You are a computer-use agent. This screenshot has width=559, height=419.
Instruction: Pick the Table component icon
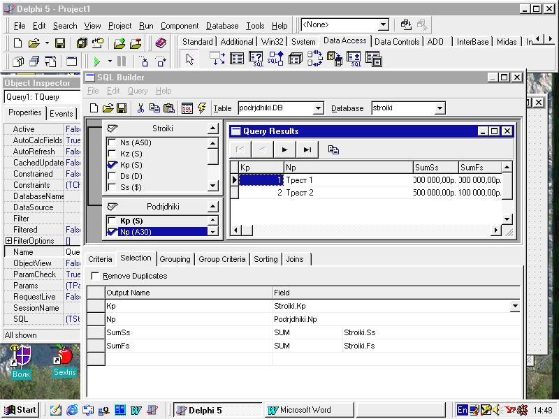coord(237,59)
